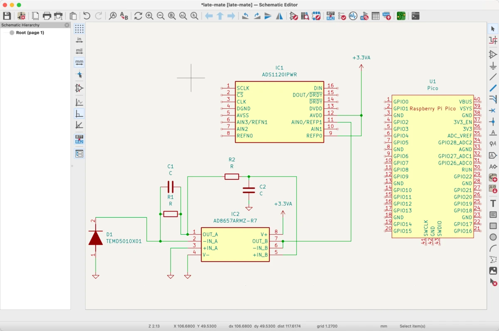Undo the last edit
The width and height of the screenshot is (499, 331).
(86, 16)
